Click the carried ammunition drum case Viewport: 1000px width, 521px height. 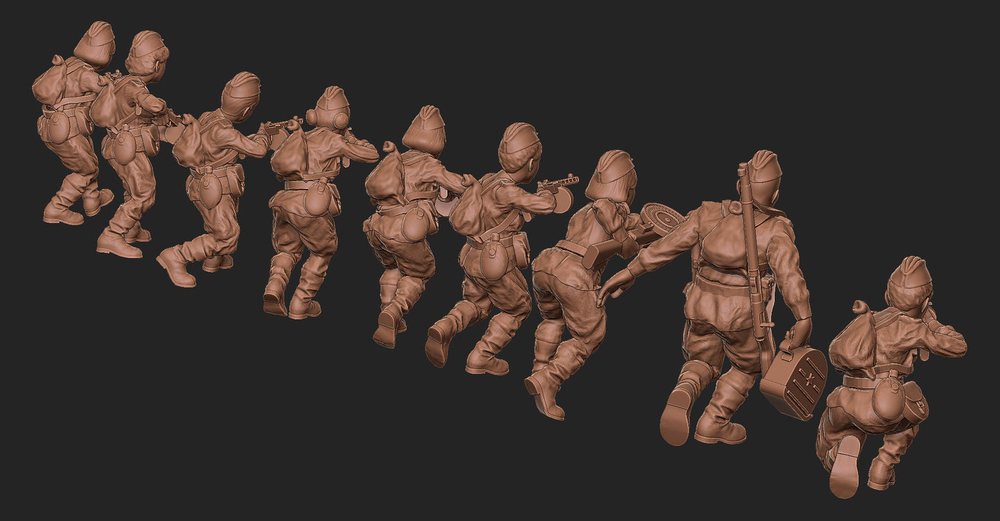click(x=795, y=382)
